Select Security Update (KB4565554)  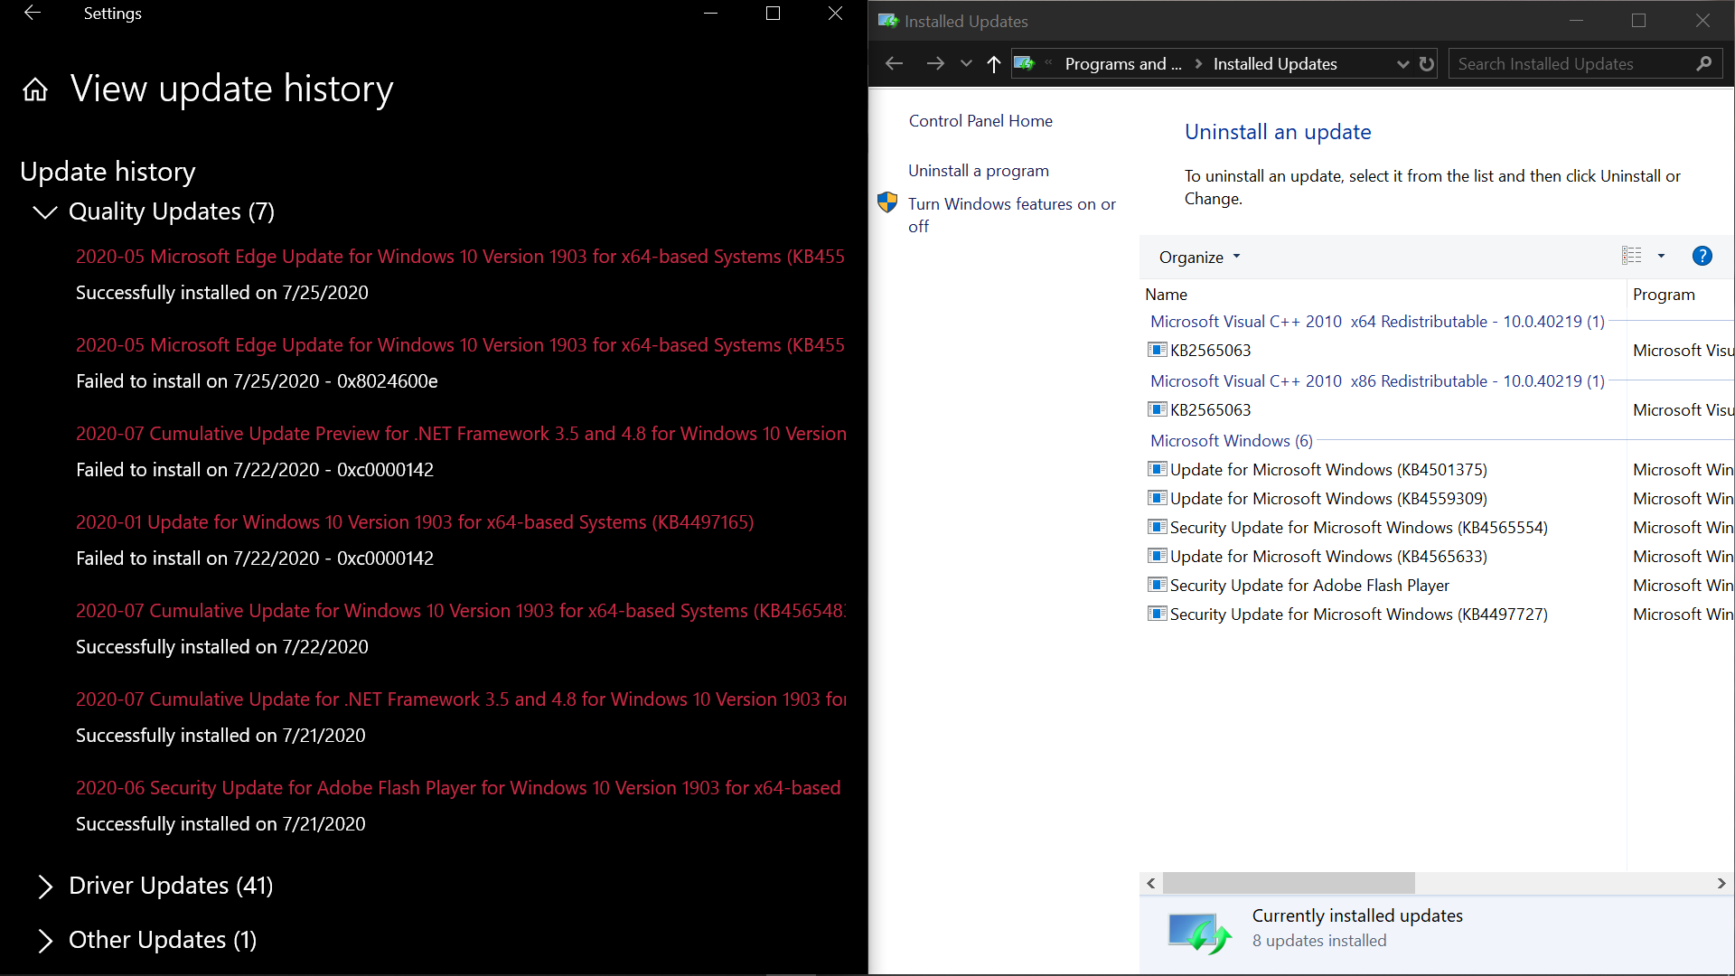pyautogui.click(x=1358, y=528)
